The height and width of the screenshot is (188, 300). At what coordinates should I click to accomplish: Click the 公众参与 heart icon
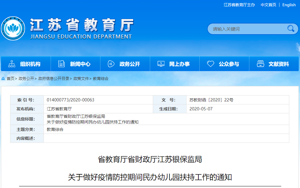tap(210, 64)
